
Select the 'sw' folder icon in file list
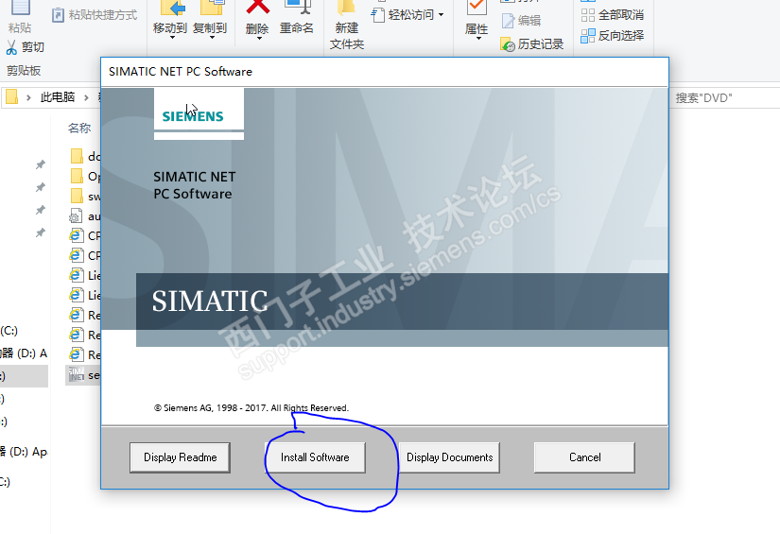[78, 196]
